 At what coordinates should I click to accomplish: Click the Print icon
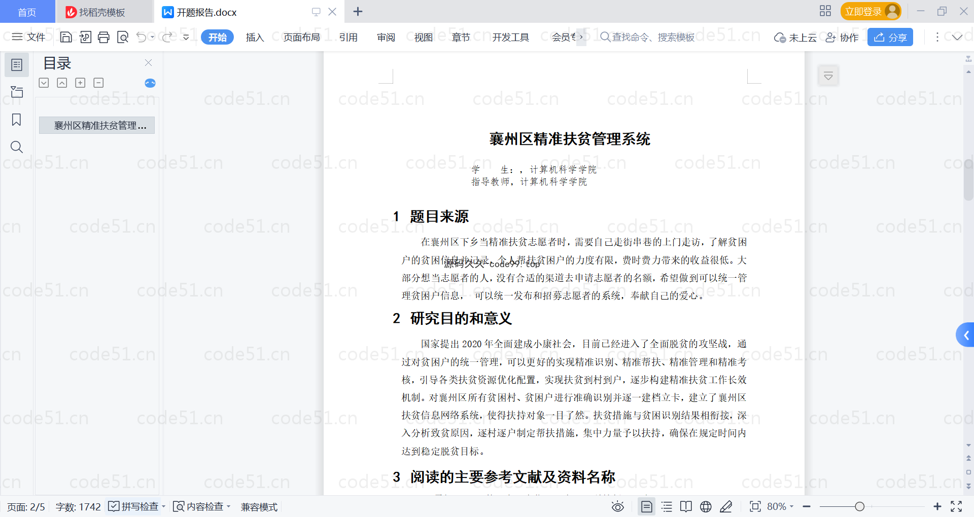(x=104, y=37)
